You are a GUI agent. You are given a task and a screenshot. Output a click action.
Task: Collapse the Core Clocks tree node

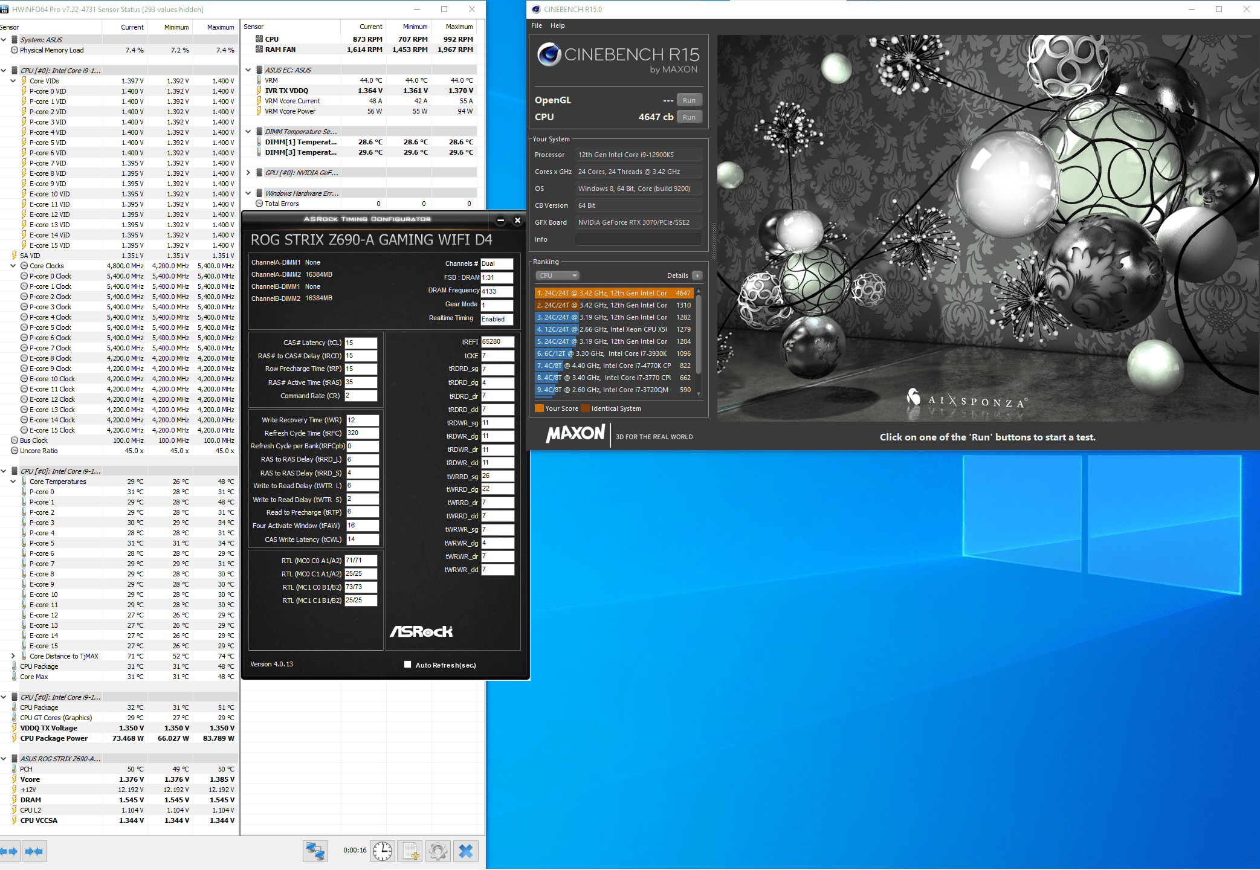13,266
